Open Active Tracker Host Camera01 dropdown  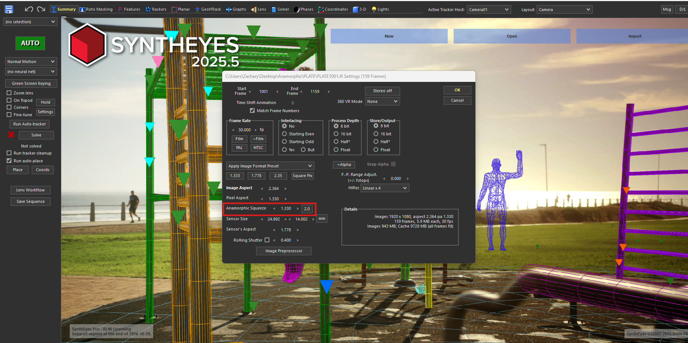click(x=489, y=10)
